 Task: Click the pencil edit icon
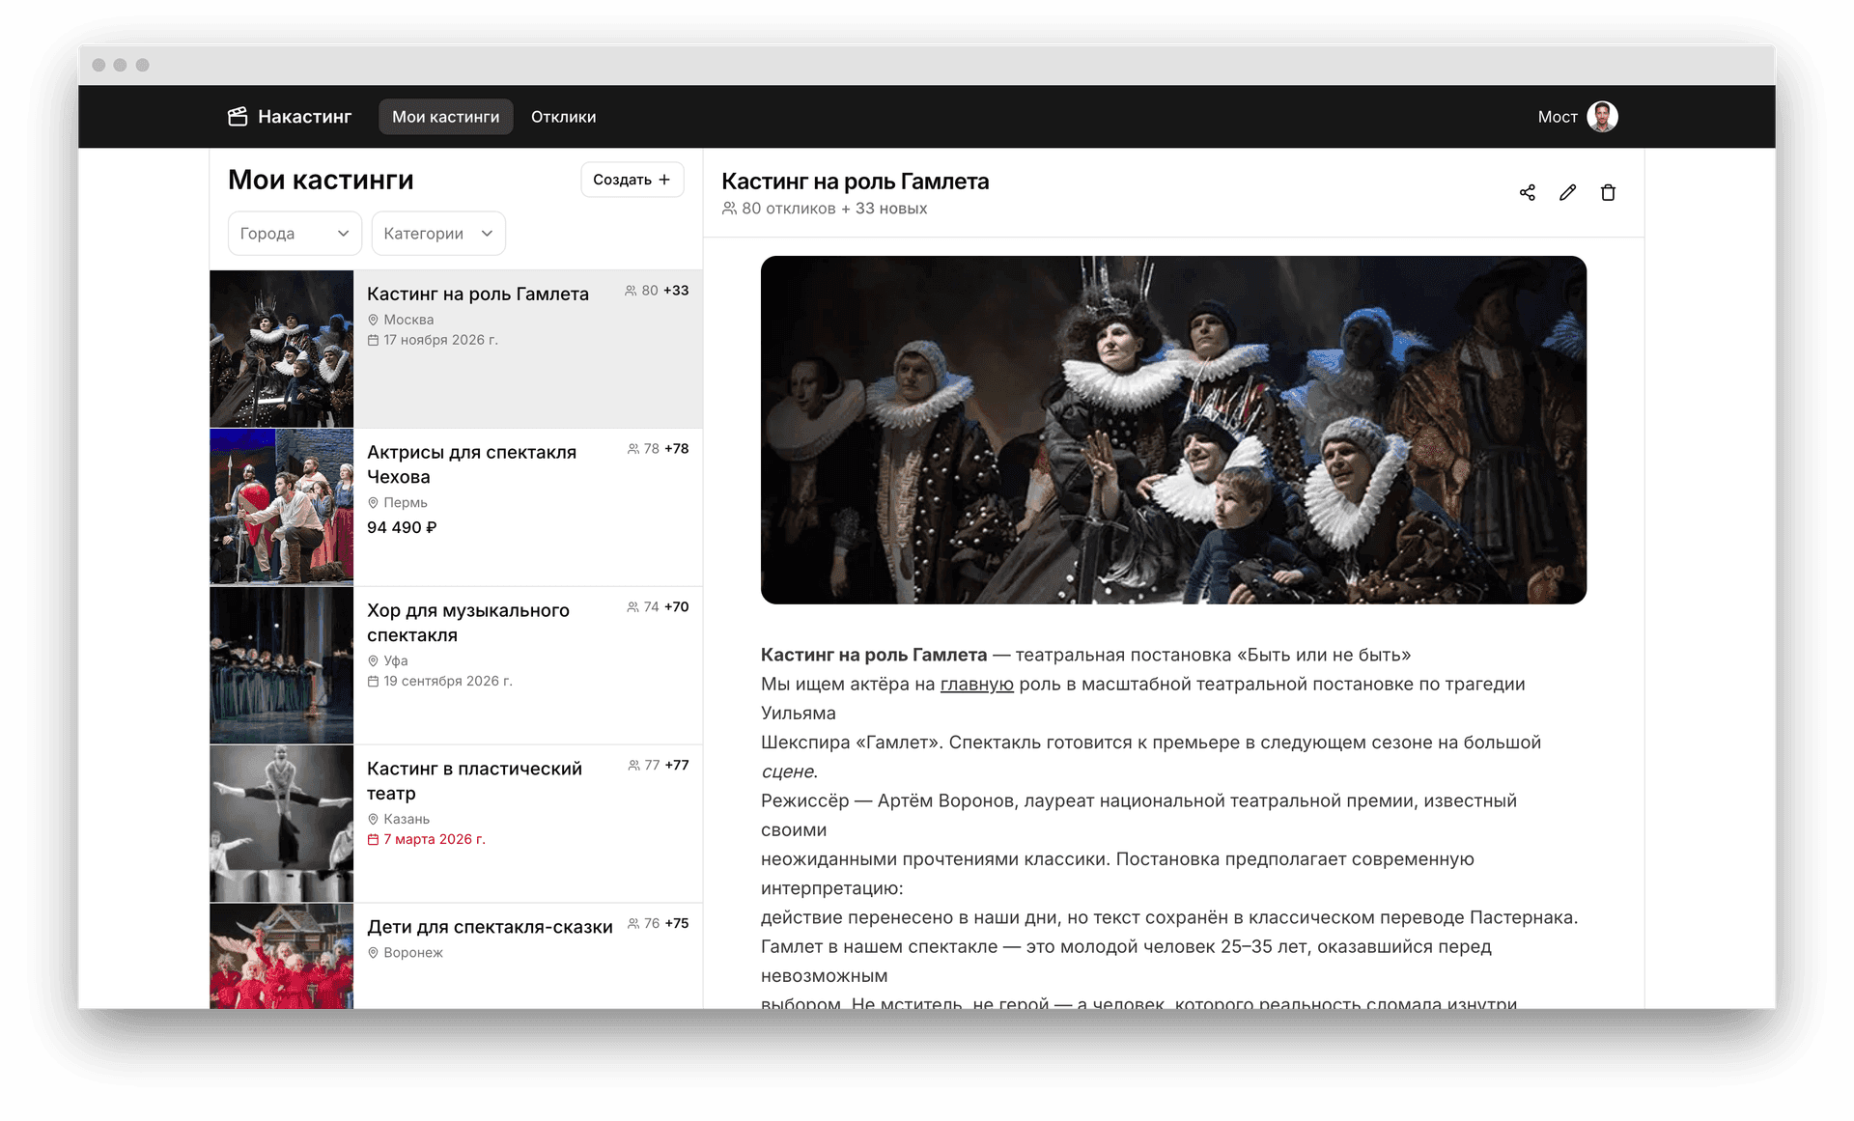pos(1567,193)
